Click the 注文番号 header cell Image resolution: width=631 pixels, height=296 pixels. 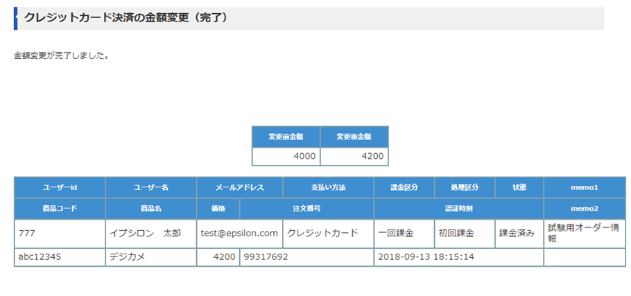[306, 209]
